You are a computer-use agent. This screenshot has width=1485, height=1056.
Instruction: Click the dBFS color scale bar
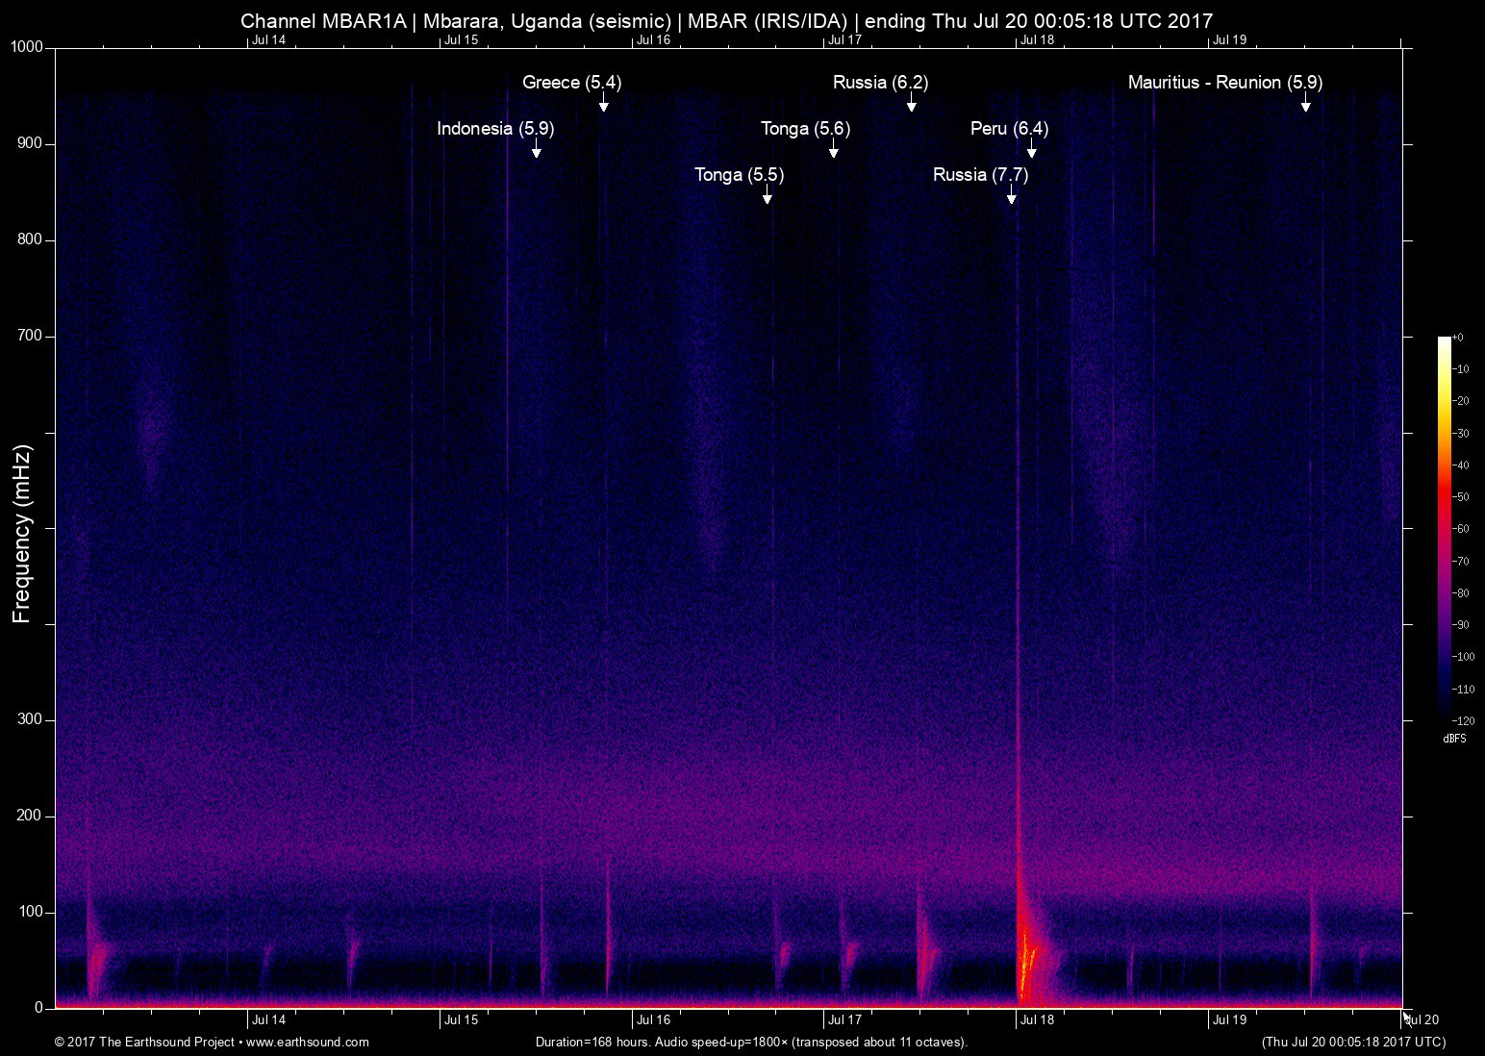point(1444,527)
